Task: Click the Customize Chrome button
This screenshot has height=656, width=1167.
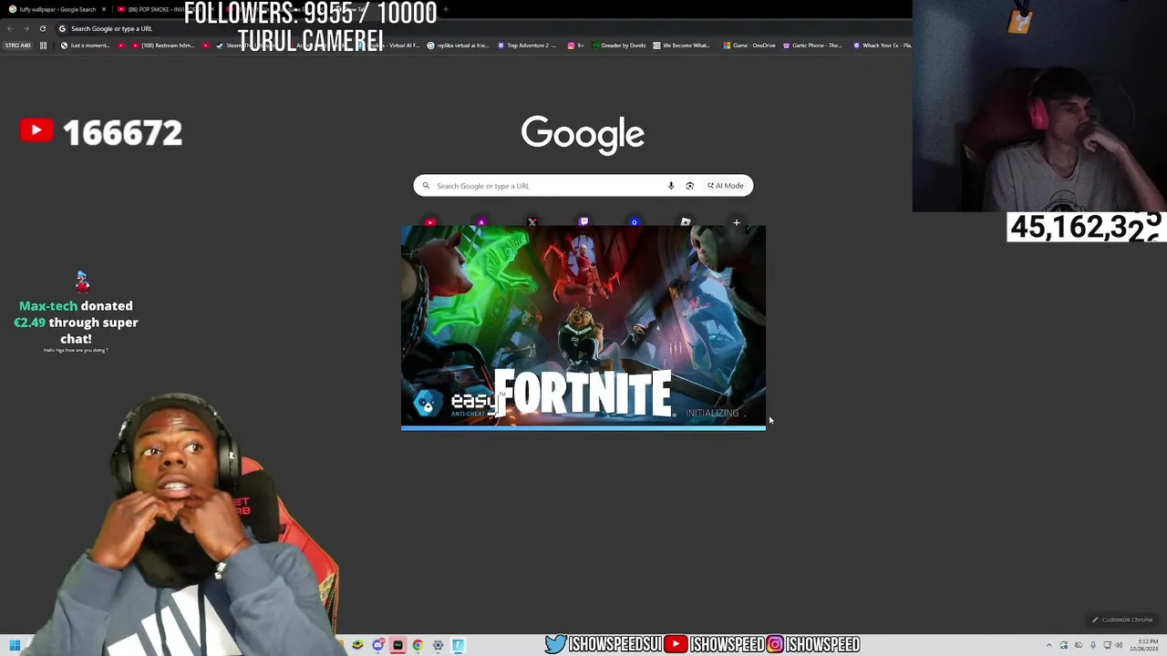Action: (x=1122, y=620)
